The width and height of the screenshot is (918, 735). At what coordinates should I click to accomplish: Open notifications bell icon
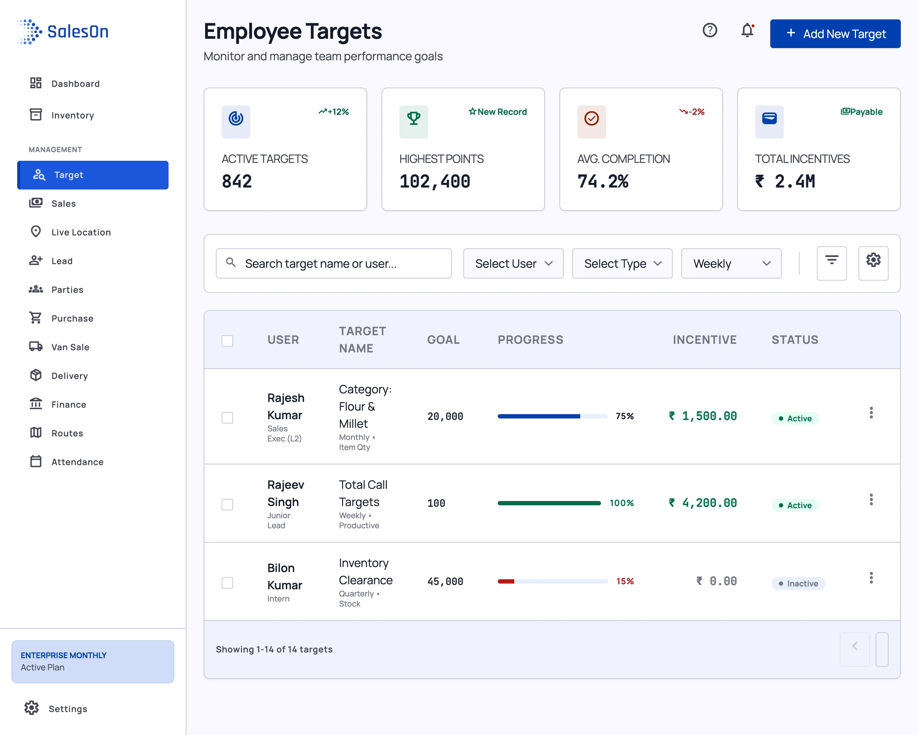[747, 31]
